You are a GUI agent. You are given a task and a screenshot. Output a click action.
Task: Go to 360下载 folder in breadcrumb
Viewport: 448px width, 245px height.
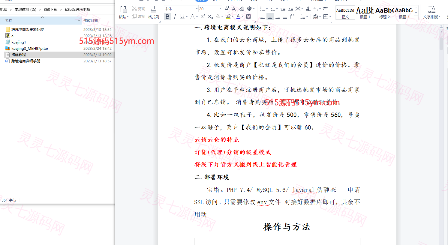tap(50, 10)
